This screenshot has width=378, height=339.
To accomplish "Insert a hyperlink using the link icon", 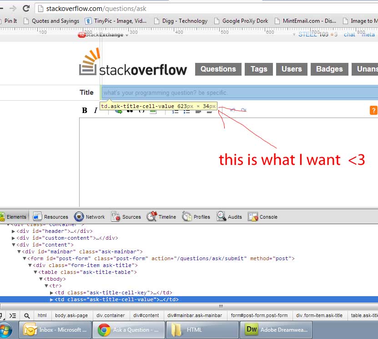I will [119, 111].
